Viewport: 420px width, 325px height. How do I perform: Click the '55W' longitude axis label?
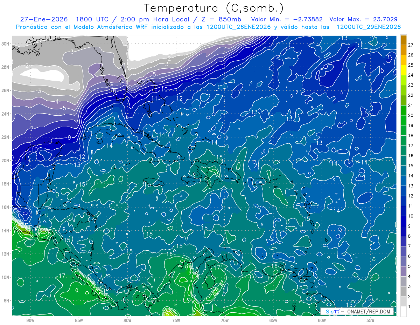tap(371, 320)
